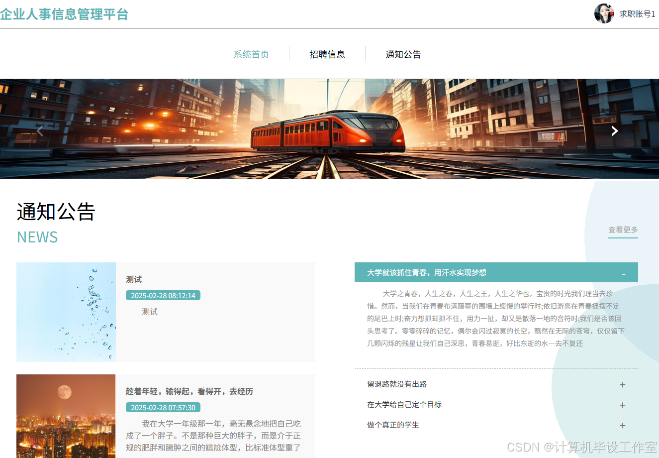Open the 求职账号1 account name
Viewport: 659px width, 458px height.
(x=637, y=14)
